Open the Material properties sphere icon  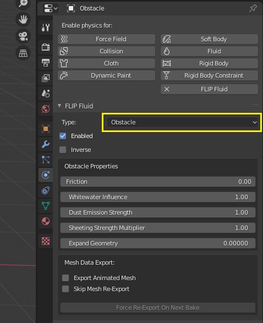click(x=46, y=221)
